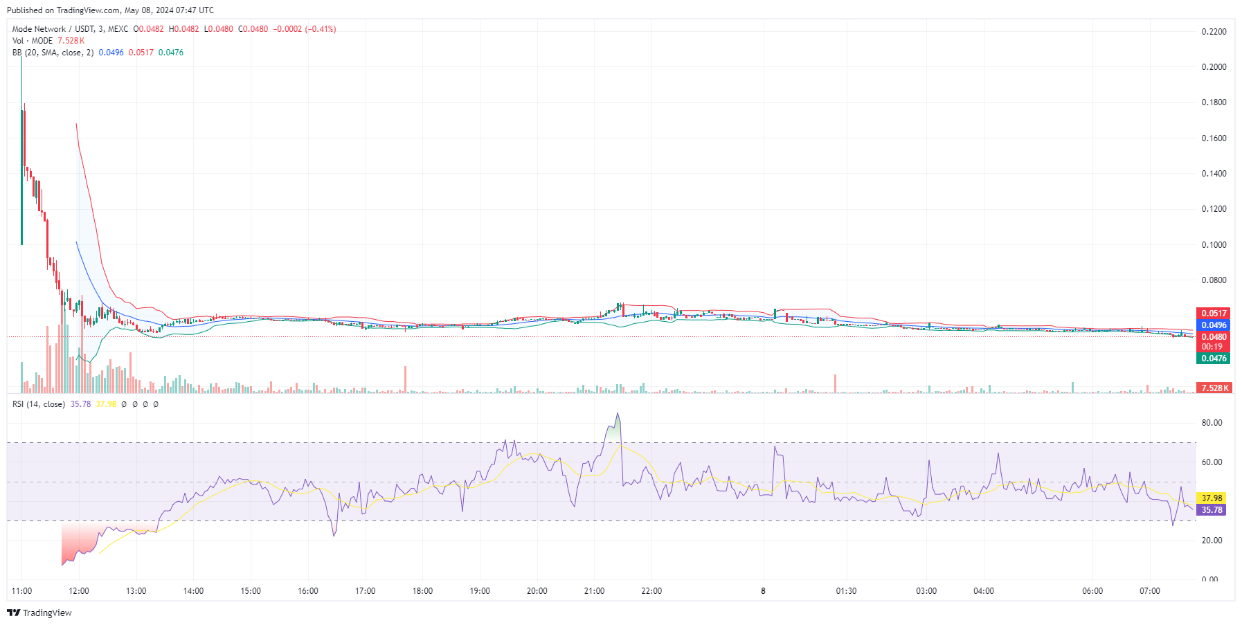Click the RSI legend value 35.78
The image size is (1242, 625).
click(x=80, y=404)
